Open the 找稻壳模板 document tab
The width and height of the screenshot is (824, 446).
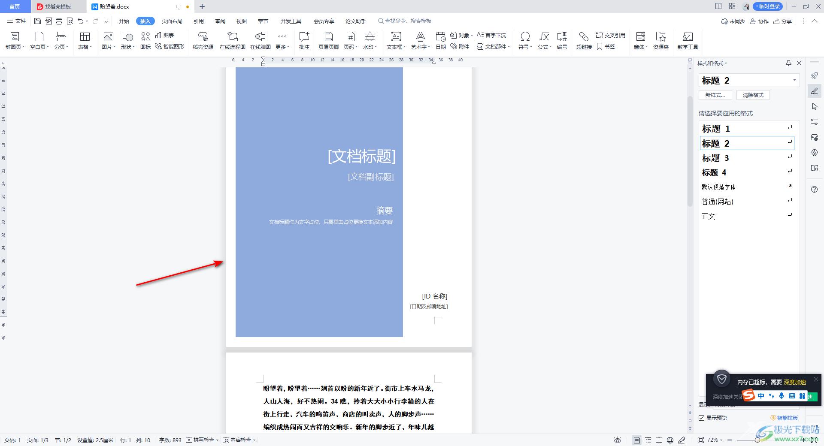(58, 6)
